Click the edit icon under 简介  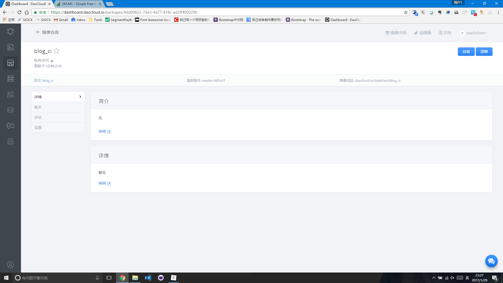109,132
